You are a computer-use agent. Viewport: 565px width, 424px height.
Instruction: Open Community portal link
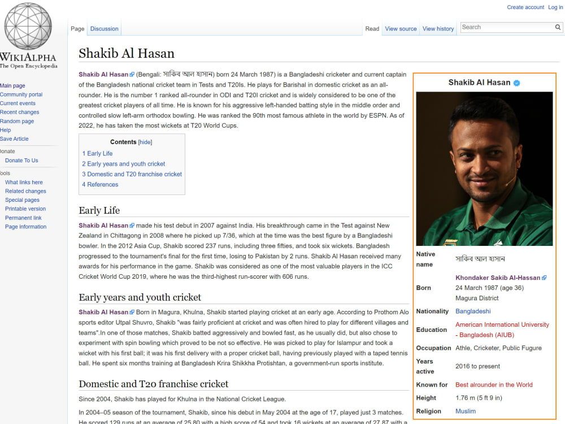coord(21,94)
